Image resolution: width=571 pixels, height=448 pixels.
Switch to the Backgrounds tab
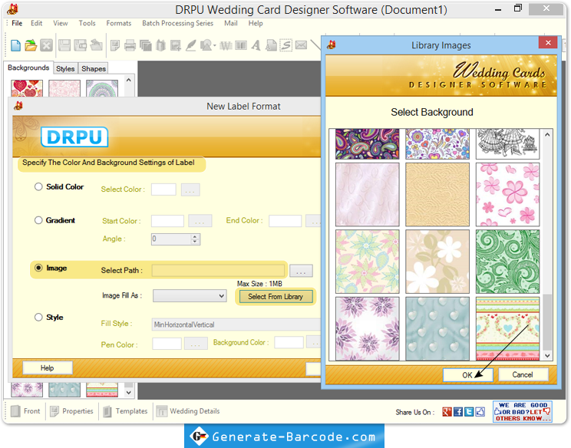(x=28, y=68)
